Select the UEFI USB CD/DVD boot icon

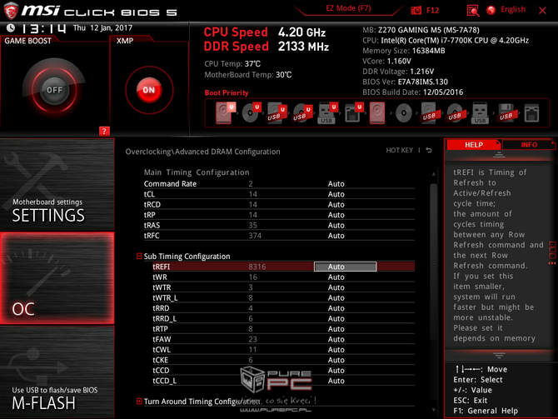[x=302, y=112]
